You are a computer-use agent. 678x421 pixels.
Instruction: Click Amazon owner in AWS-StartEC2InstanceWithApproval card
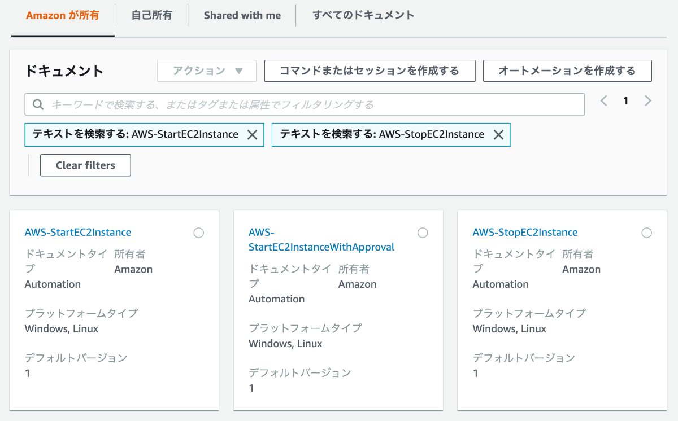click(x=357, y=284)
